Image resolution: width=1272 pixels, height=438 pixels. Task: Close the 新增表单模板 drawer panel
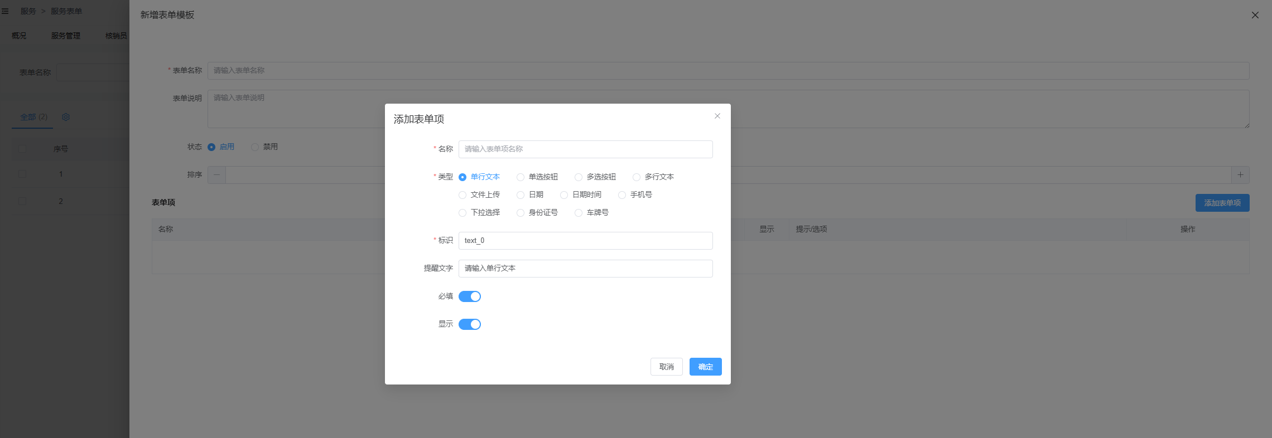point(1255,15)
